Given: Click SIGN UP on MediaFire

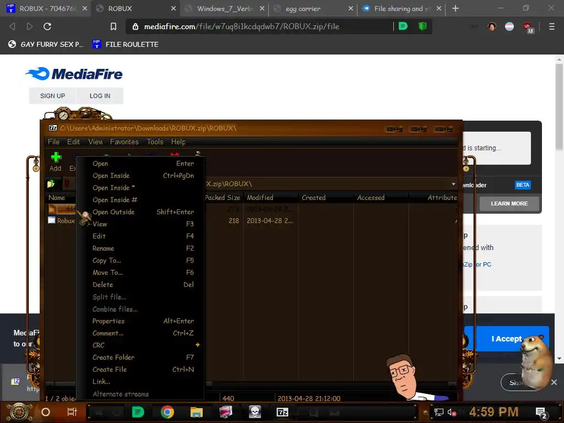Looking at the screenshot, I should click(52, 96).
